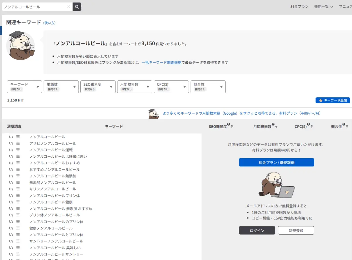
Task: Open the list menu icon beside アサヒノンアルコールビール
Action: (18, 143)
